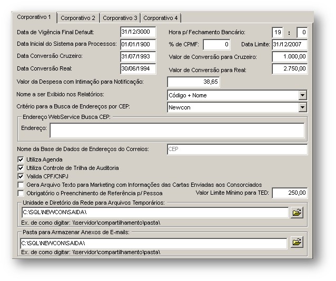Click the Data de Vigência Final Default field
The height and width of the screenshot is (281, 336).
click(x=138, y=32)
